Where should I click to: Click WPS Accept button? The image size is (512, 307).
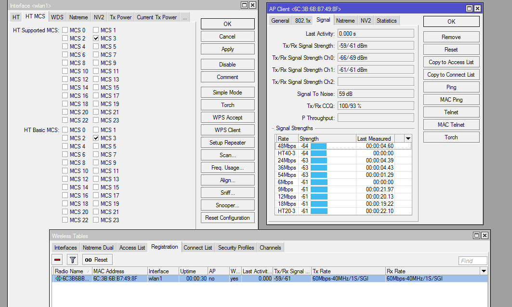click(228, 117)
